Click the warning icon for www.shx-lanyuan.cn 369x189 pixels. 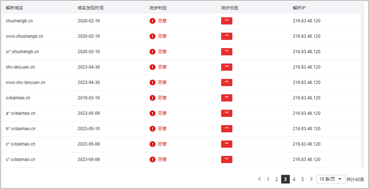point(152,83)
